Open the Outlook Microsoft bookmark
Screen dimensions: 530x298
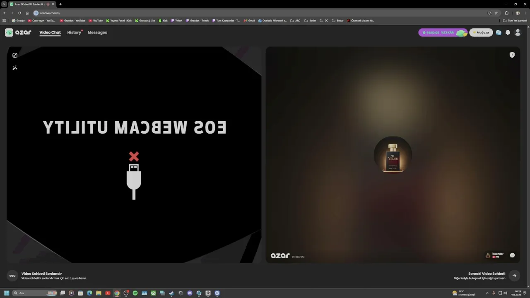tap(272, 21)
